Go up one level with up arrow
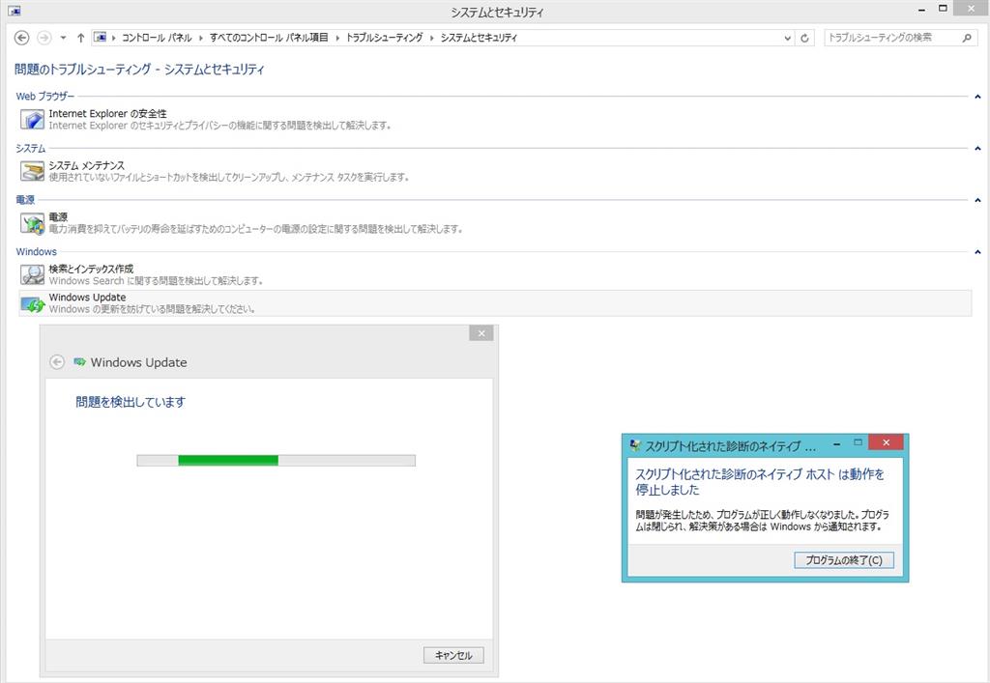Screen dimensions: 990x683 81,38
